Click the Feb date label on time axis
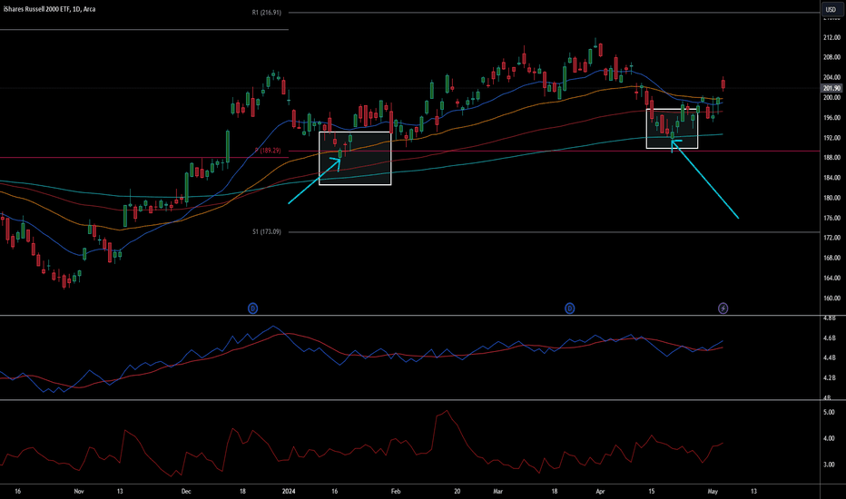This screenshot has width=846, height=499. [396, 492]
